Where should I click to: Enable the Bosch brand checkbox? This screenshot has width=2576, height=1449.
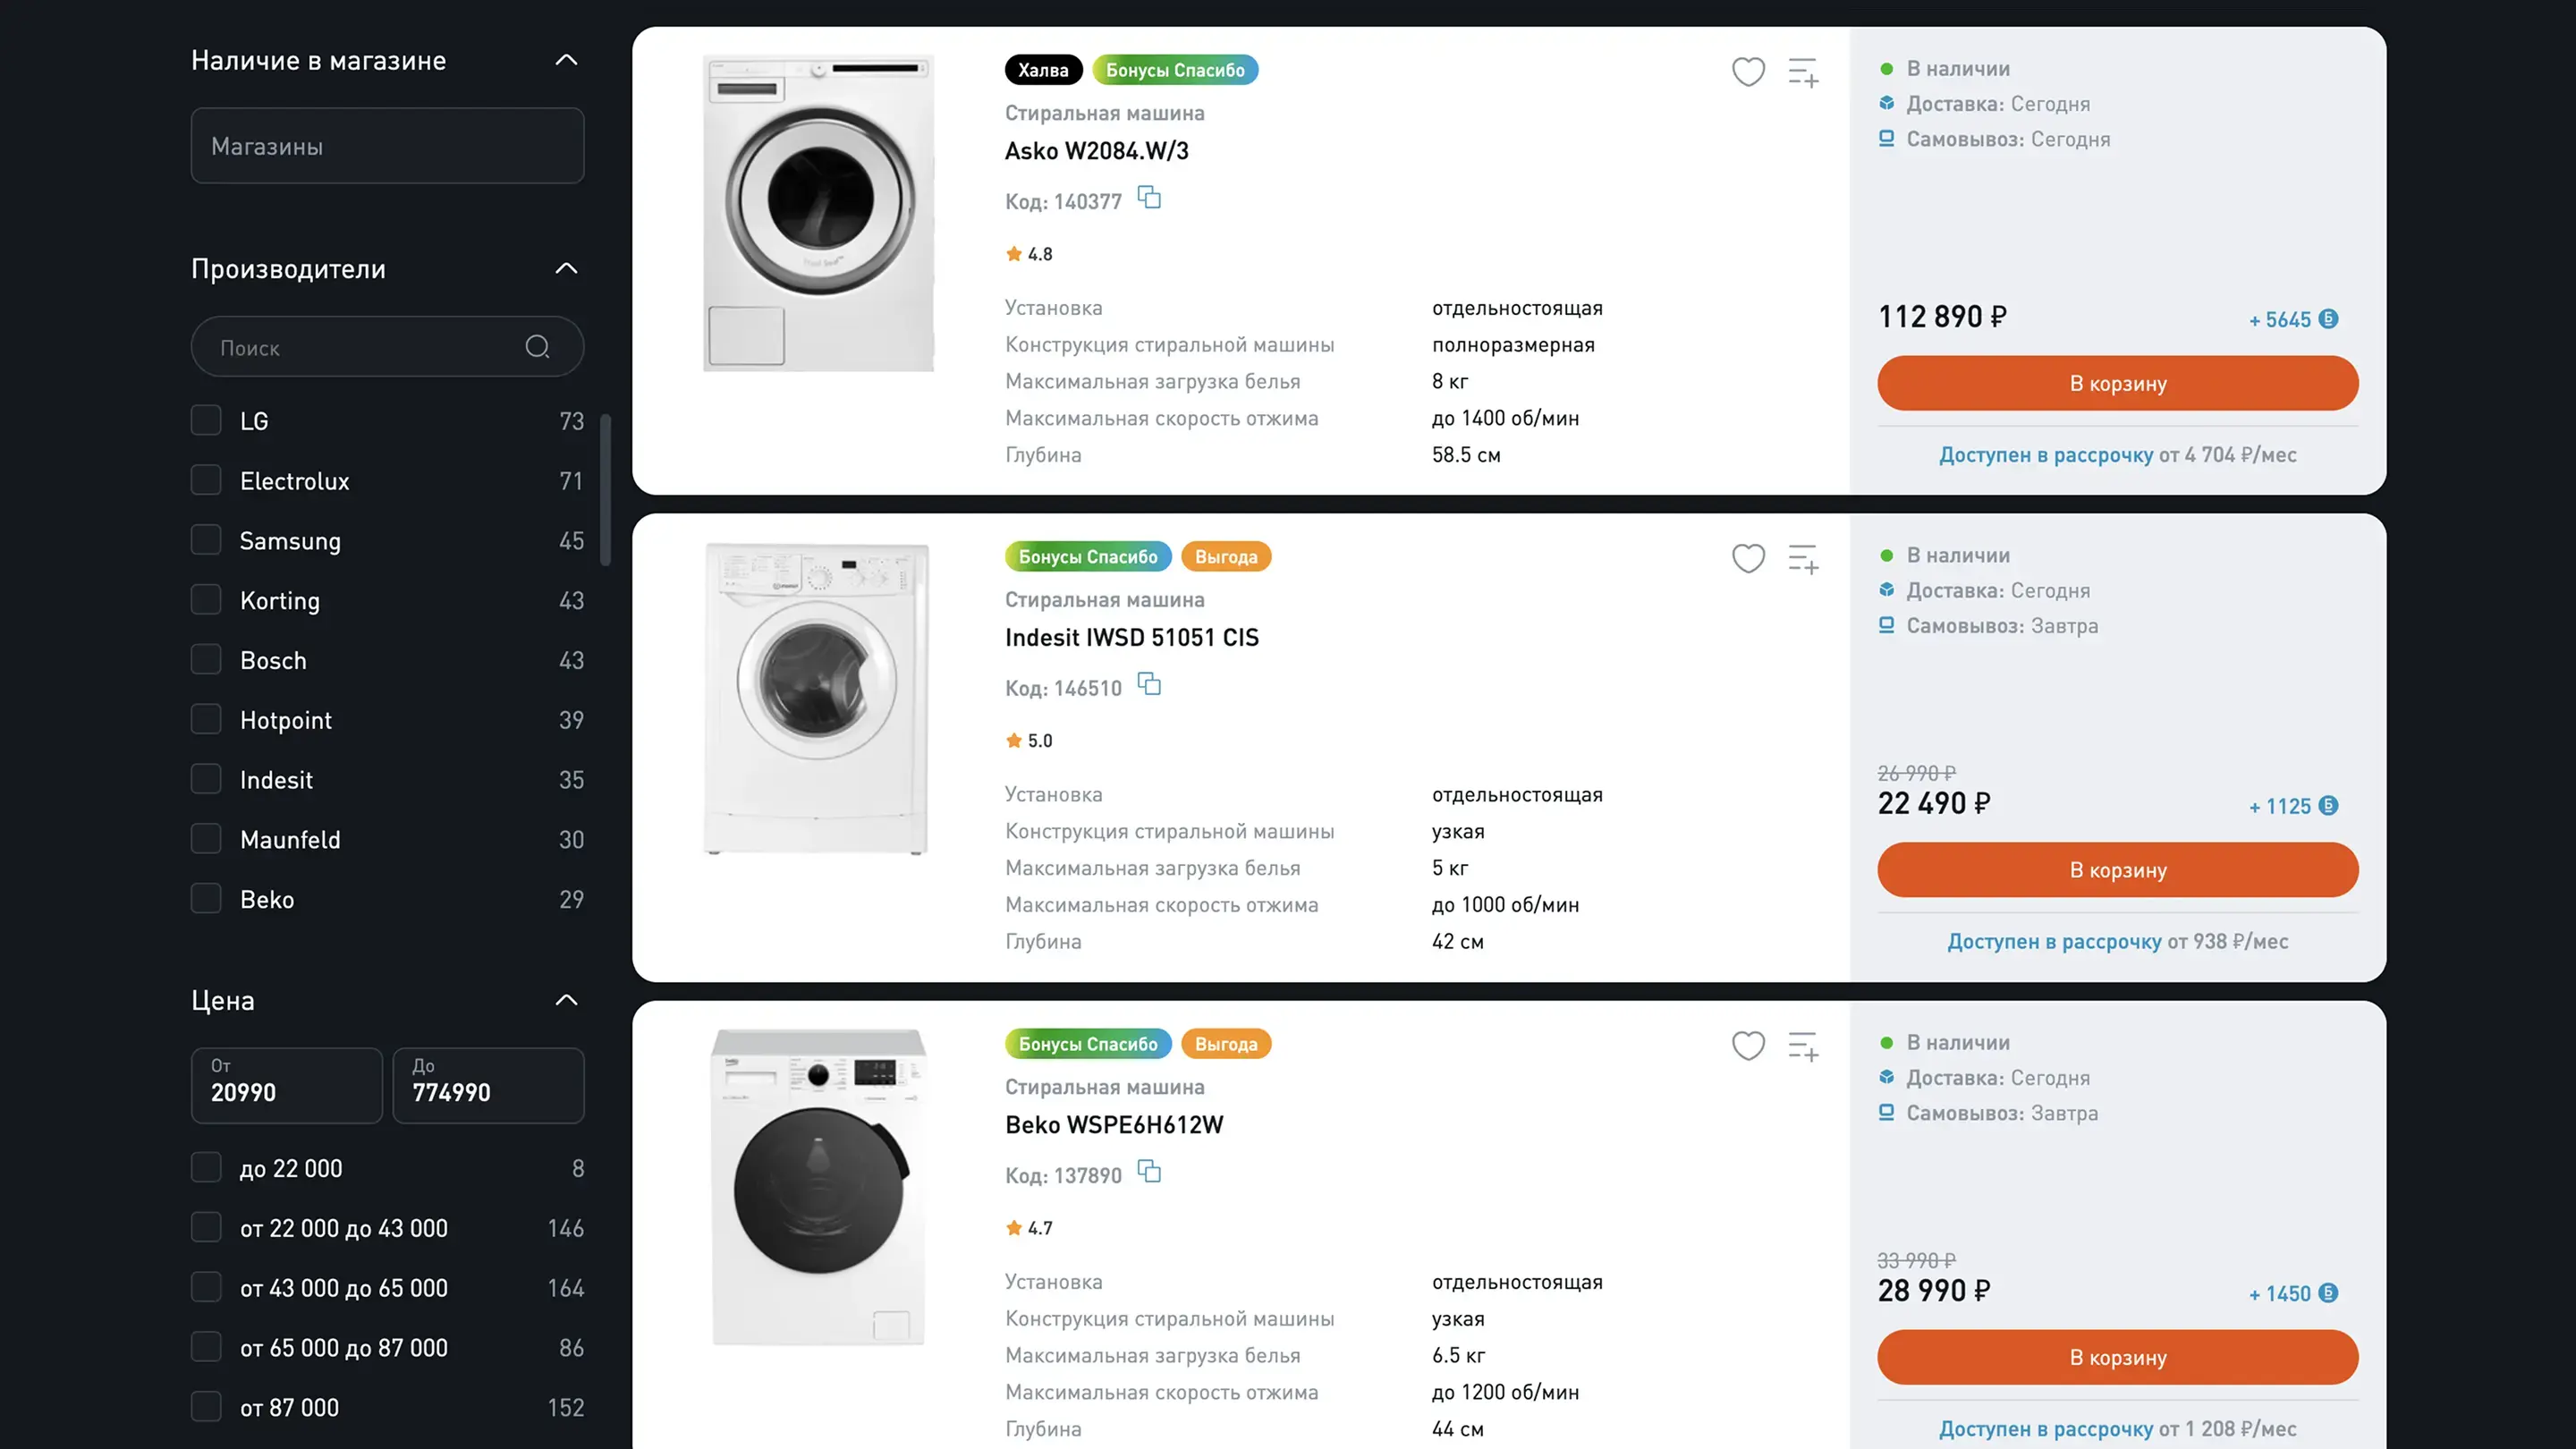[x=206, y=660]
